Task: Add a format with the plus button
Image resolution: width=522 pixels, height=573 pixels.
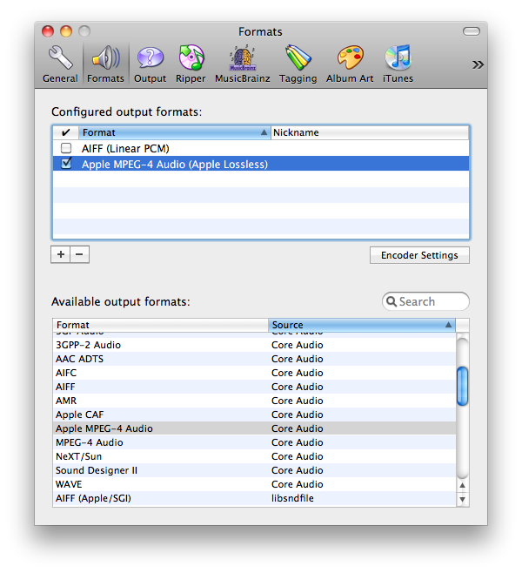Action: (61, 254)
